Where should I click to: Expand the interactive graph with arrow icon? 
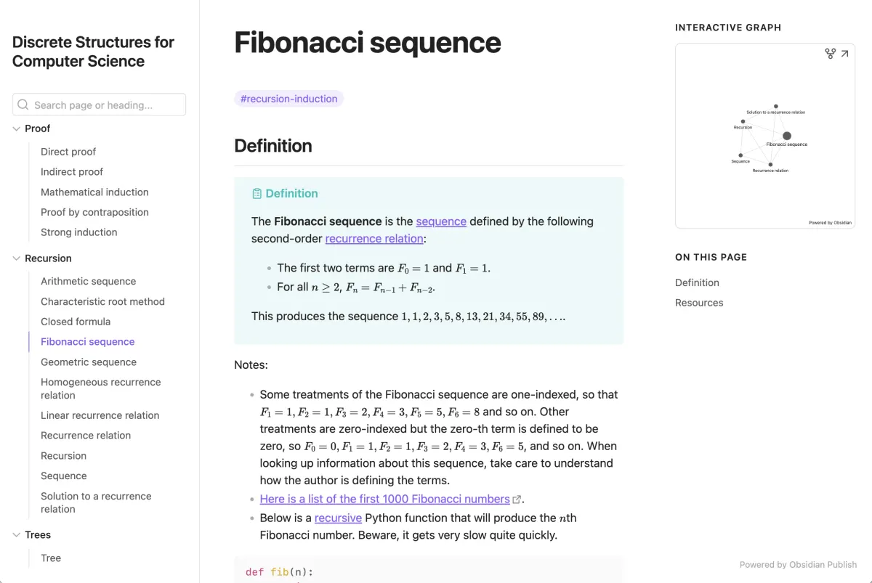tap(844, 54)
